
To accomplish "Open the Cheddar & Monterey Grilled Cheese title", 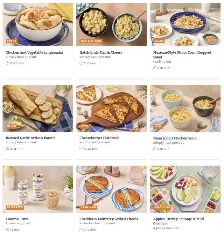I will click(109, 219).
